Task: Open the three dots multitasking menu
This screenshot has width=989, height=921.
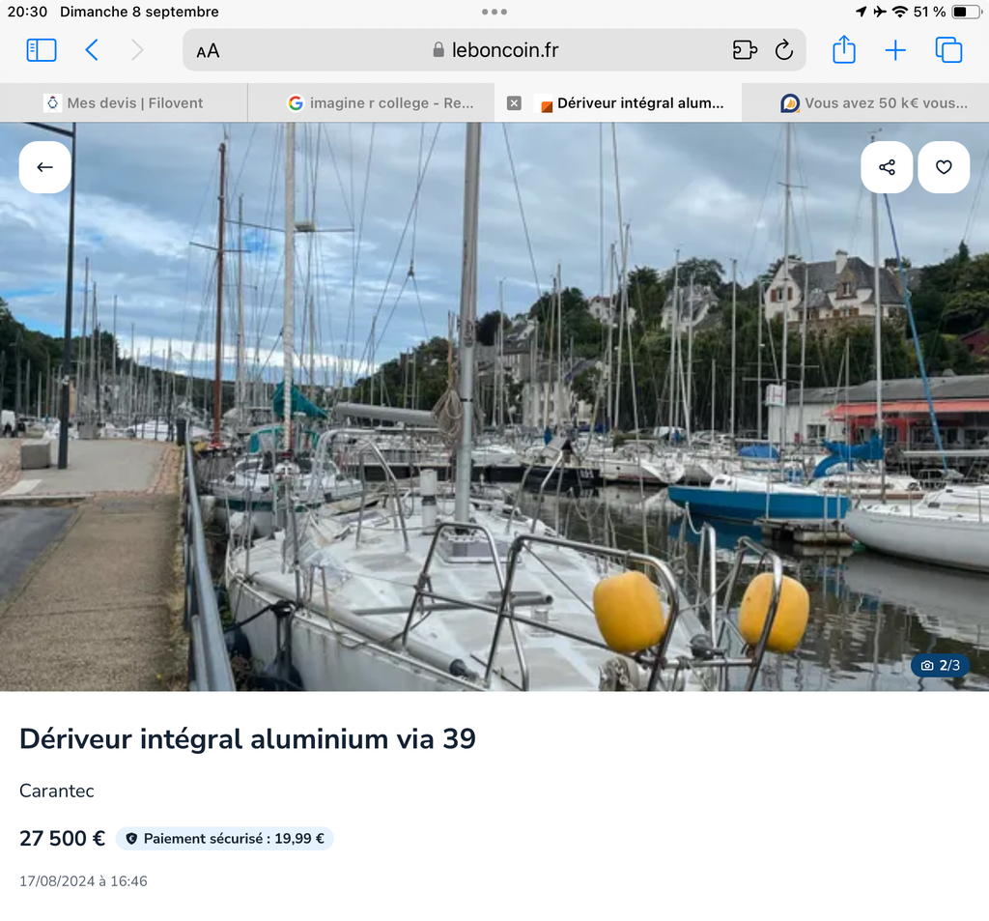Action: tap(494, 12)
